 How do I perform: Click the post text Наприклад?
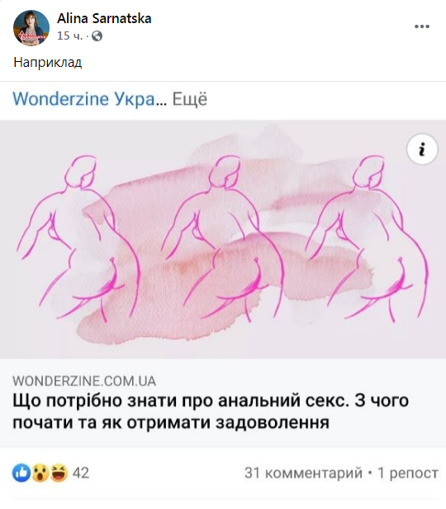48,62
